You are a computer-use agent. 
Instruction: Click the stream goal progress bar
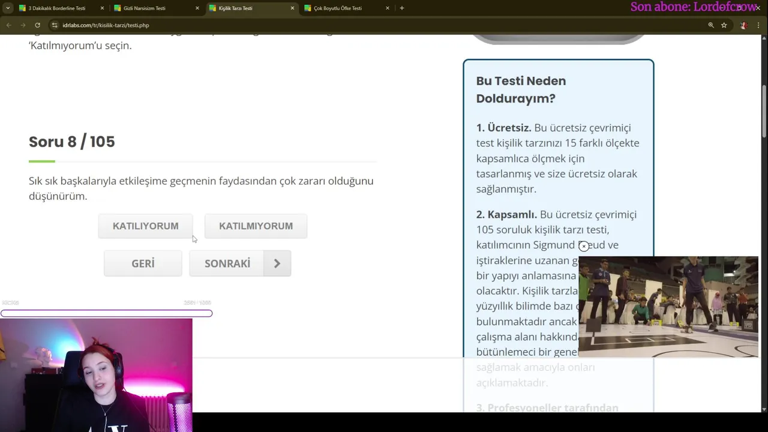[106, 313]
